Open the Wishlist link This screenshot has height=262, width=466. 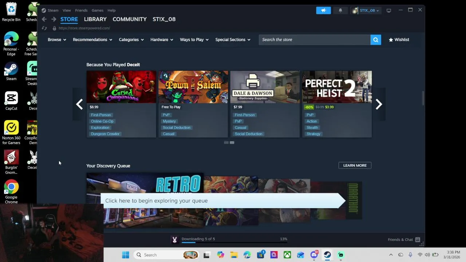pyautogui.click(x=399, y=40)
